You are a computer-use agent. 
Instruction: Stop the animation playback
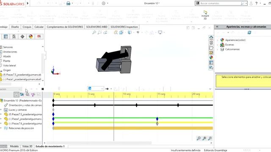click(x=42, y=89)
